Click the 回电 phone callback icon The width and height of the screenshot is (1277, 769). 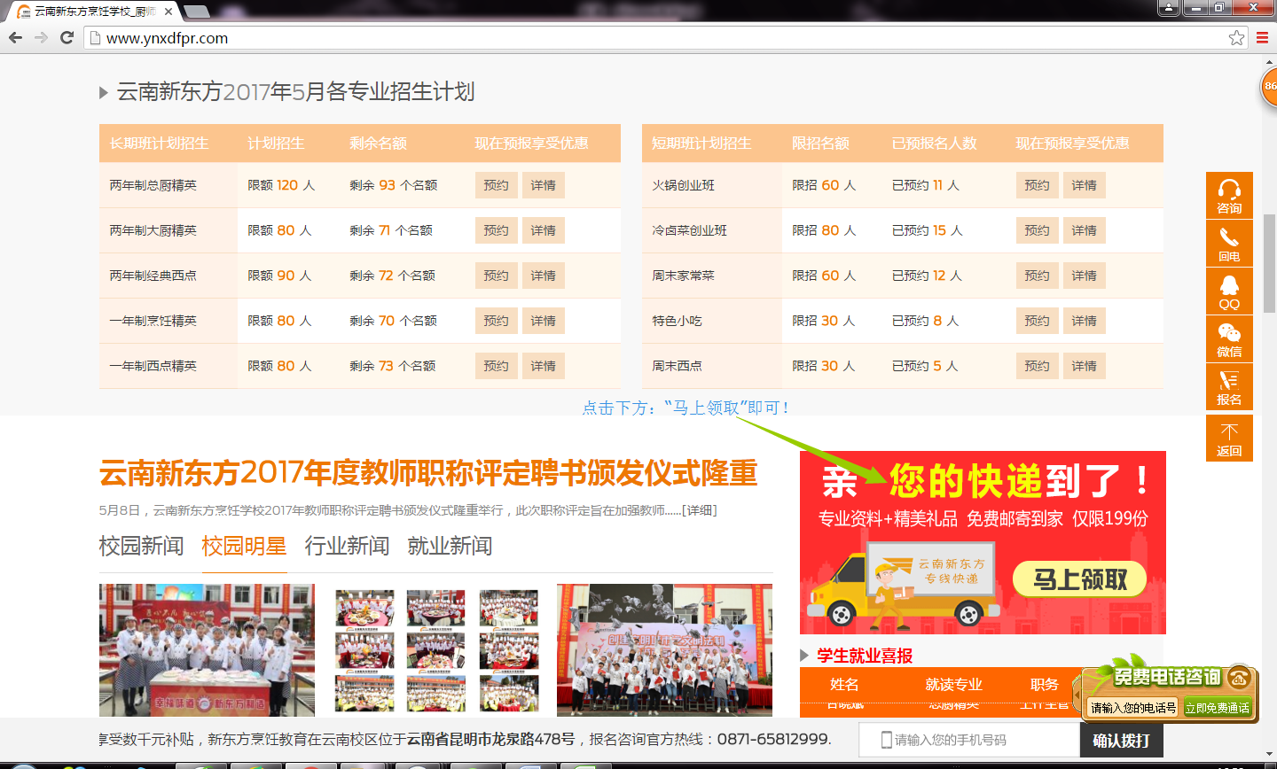pos(1229,243)
